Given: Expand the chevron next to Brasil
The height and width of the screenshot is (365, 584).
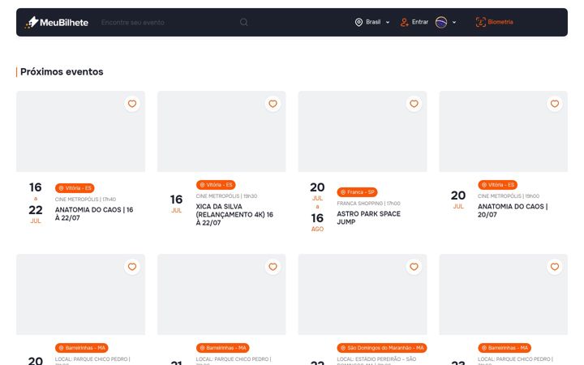Looking at the screenshot, I should click(388, 23).
